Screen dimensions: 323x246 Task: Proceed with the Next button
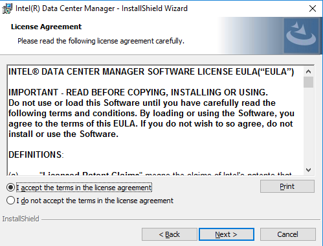click(x=227, y=234)
